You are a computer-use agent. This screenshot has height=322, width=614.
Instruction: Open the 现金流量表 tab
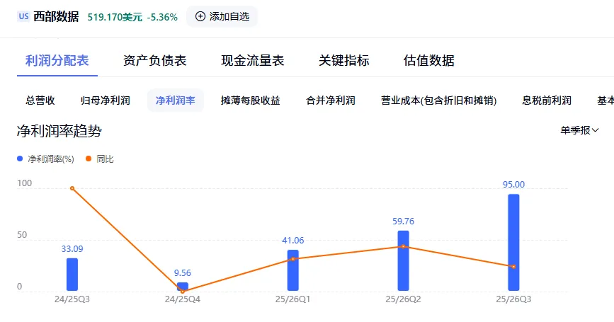tap(253, 61)
